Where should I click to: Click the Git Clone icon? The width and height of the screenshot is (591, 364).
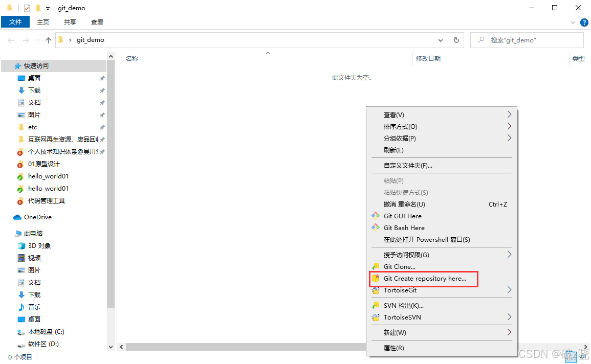[376, 266]
